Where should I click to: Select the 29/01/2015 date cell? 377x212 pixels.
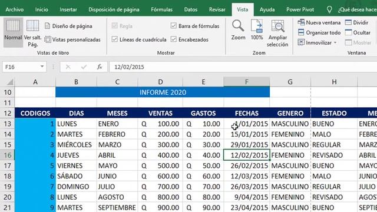click(x=247, y=145)
